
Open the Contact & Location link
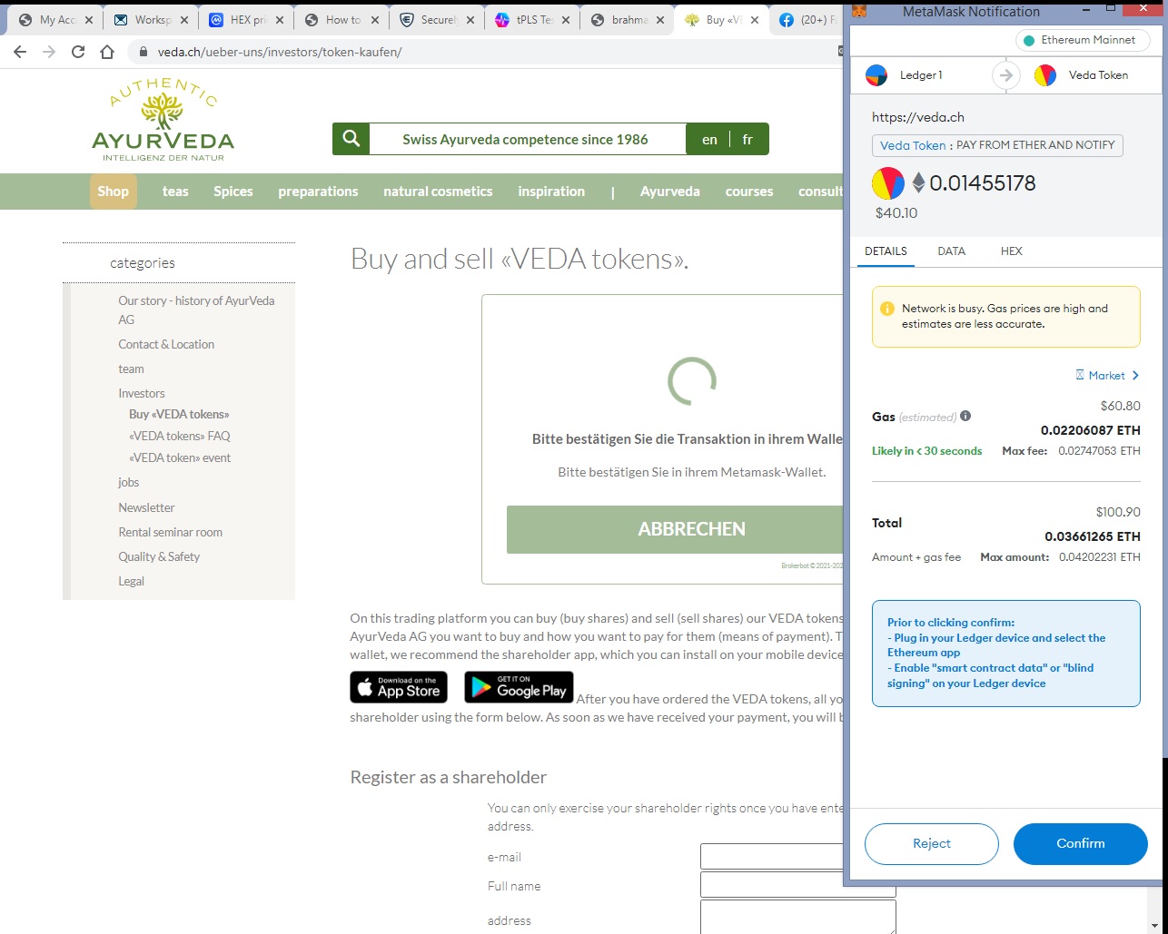166,344
